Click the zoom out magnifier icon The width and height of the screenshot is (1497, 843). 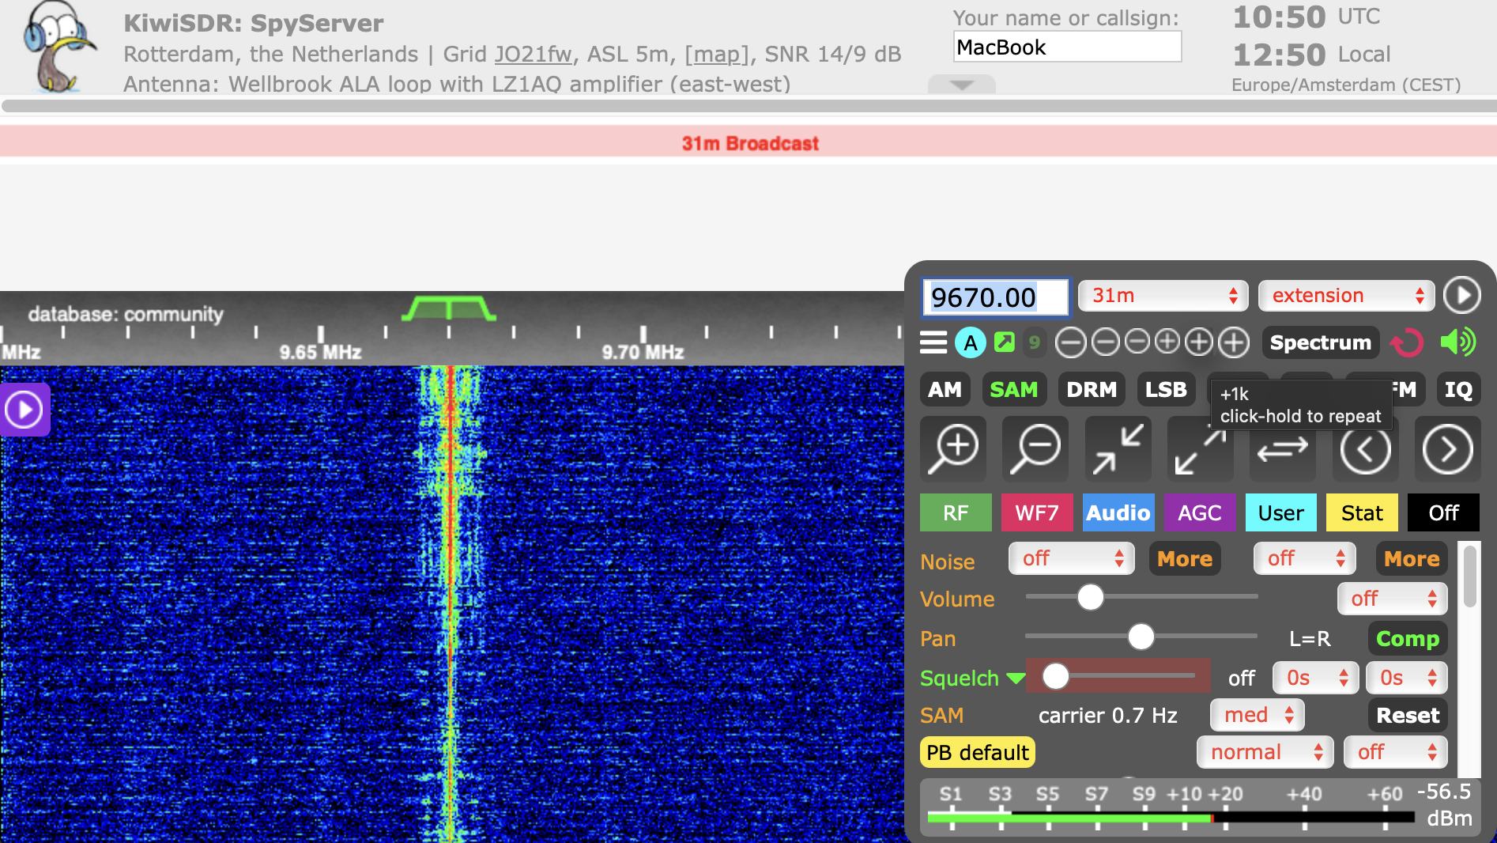(1035, 449)
